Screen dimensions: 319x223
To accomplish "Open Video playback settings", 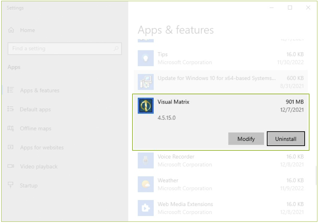I will tap(39, 166).
